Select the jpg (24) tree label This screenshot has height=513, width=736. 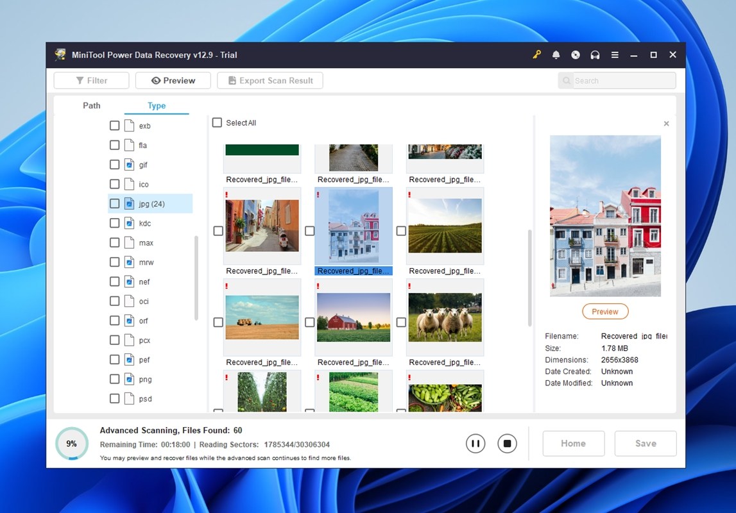pyautogui.click(x=151, y=204)
